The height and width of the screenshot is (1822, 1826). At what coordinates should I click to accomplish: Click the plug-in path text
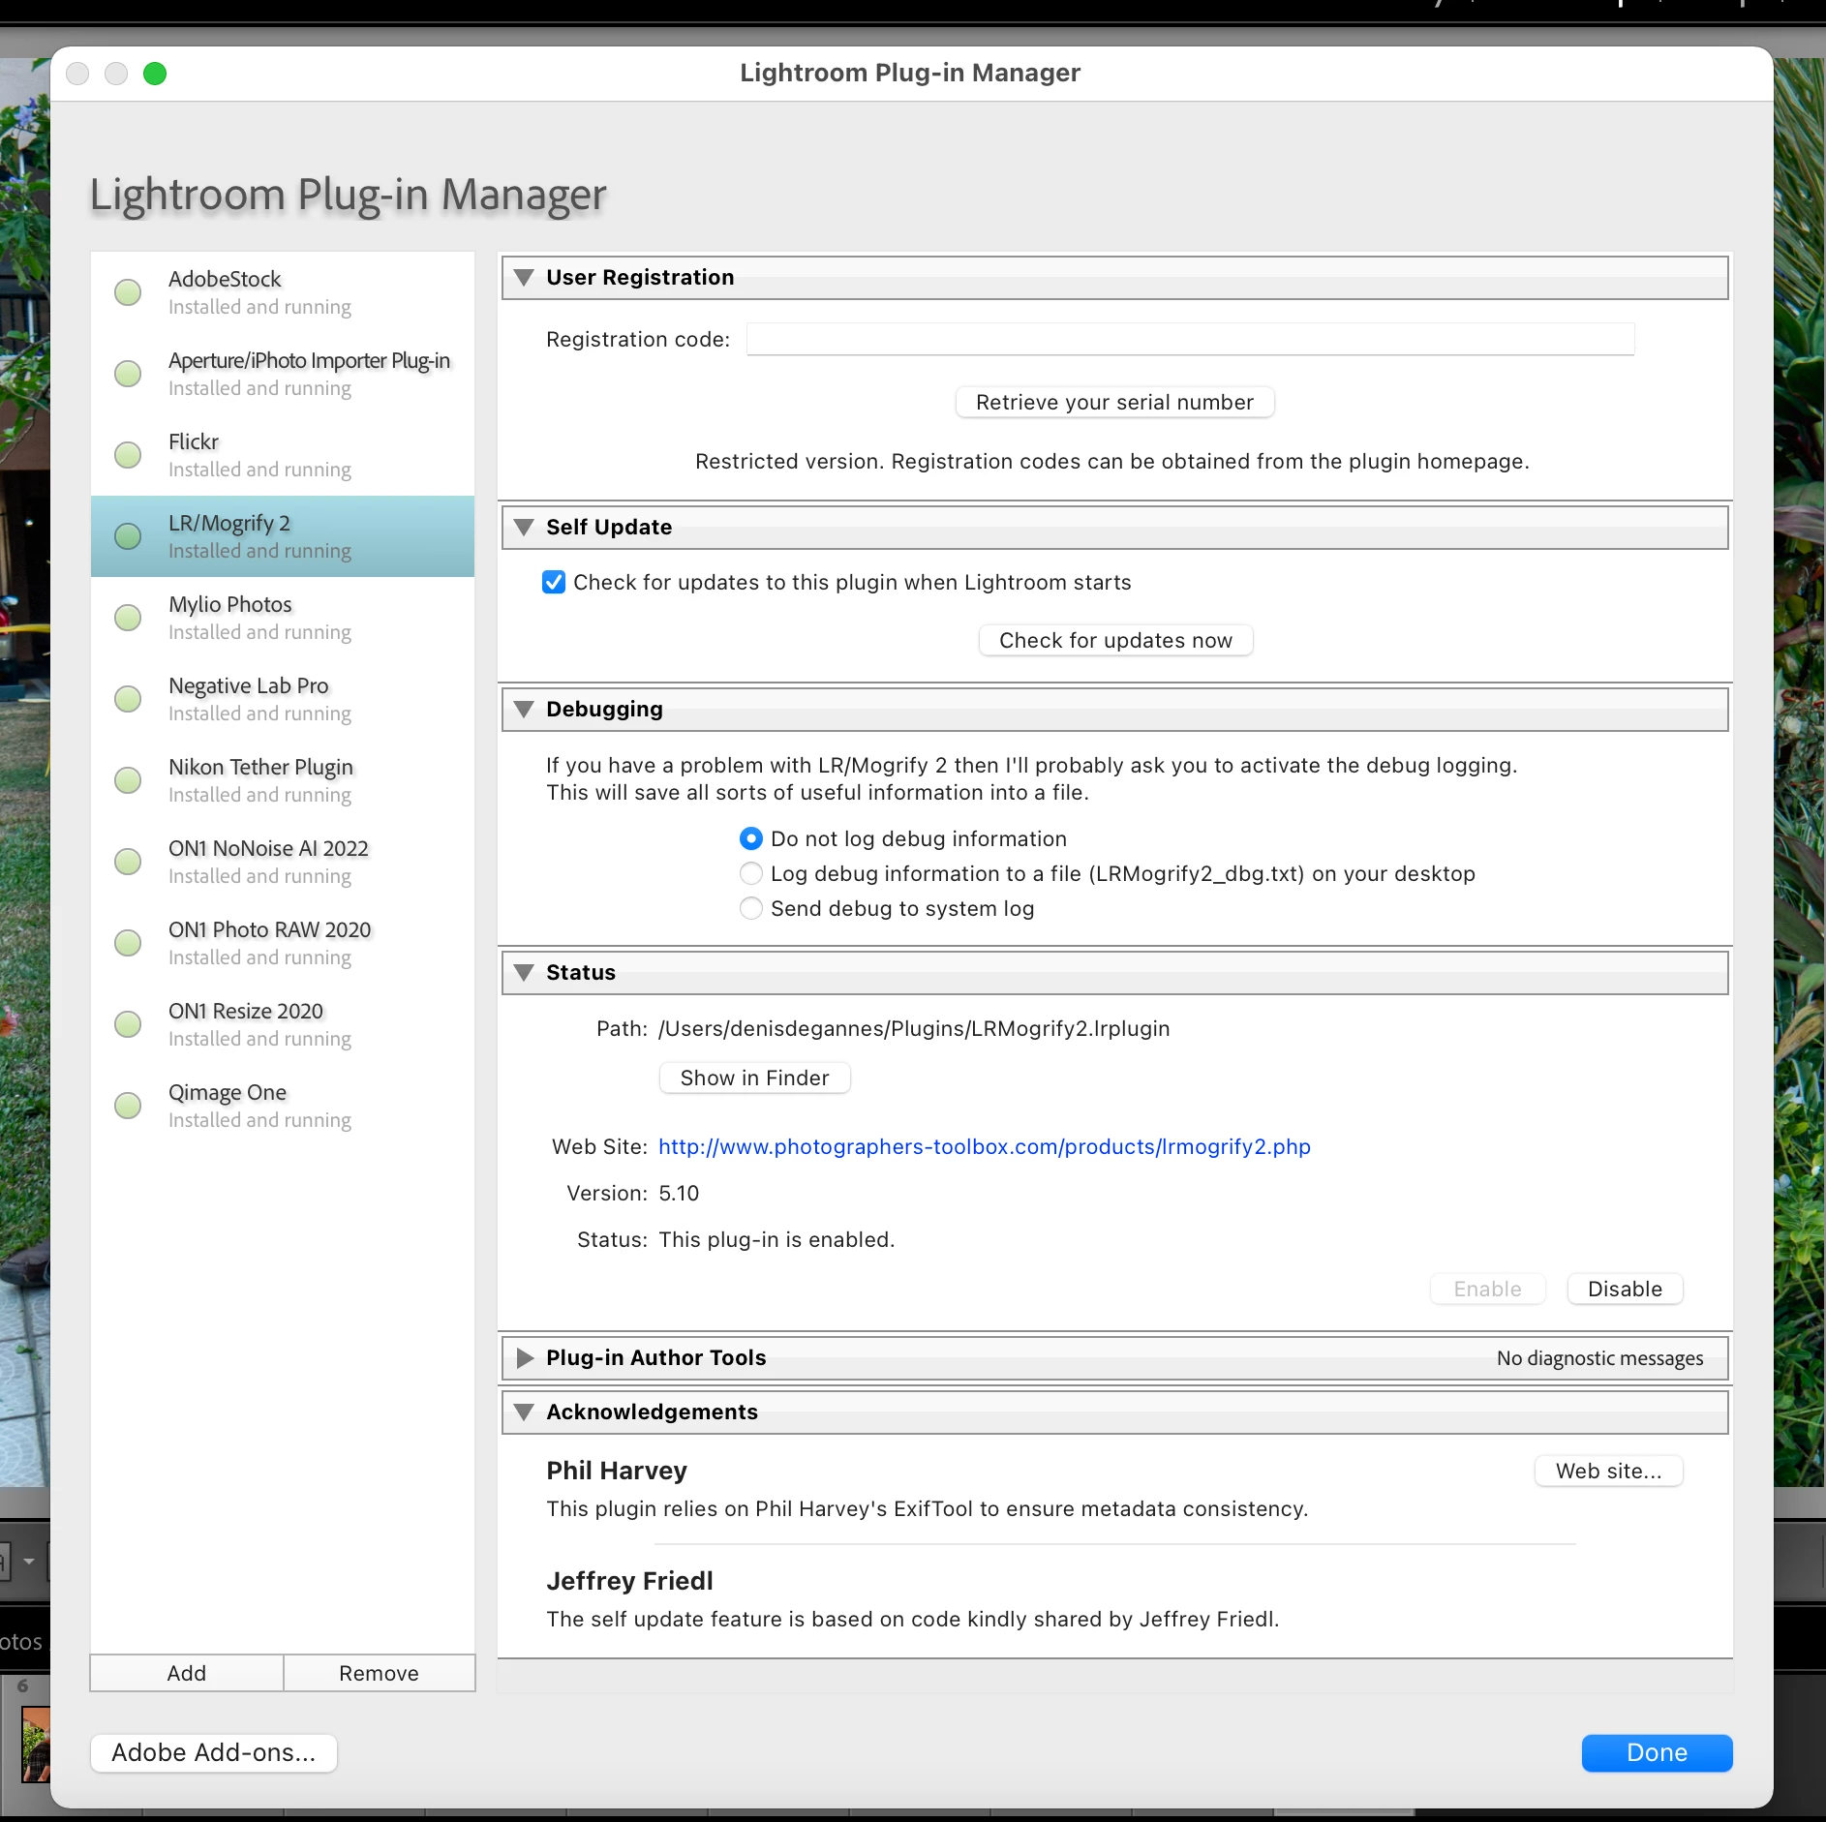tap(914, 1028)
